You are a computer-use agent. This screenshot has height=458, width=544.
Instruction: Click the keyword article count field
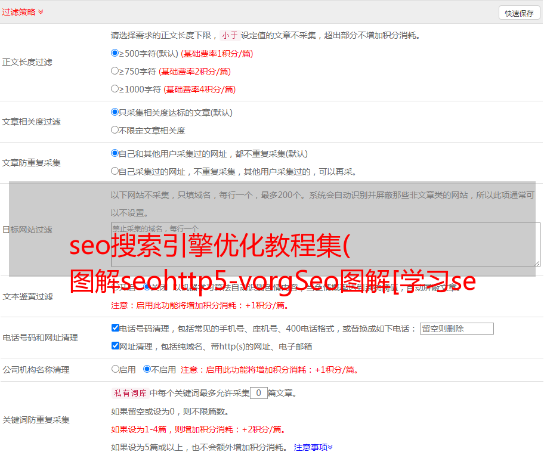(x=258, y=393)
